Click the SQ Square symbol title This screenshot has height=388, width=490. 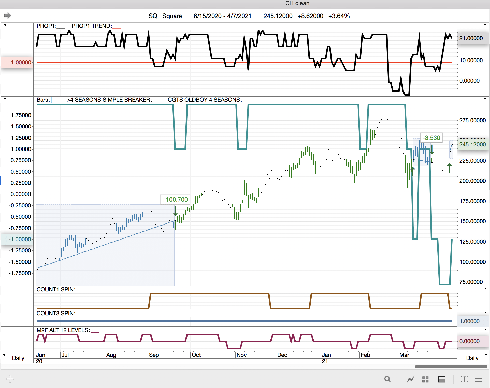click(x=165, y=16)
